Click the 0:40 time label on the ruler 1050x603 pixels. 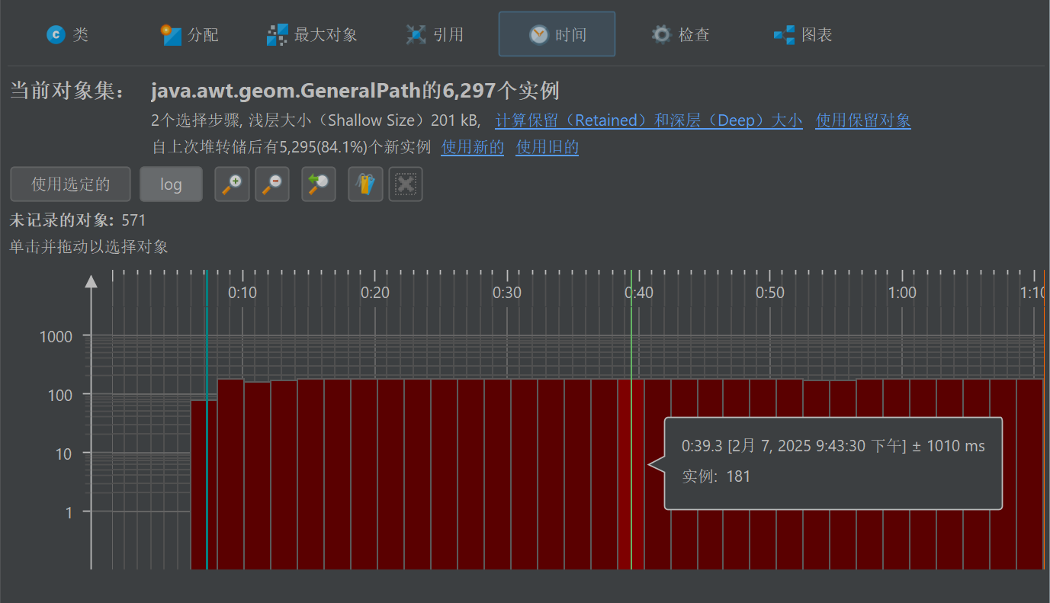[639, 293]
